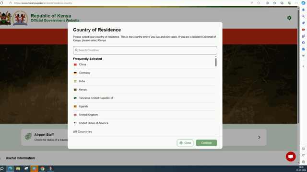Select United Kingdom from the list
Viewport: 307px width, 172px height.
[144, 115]
